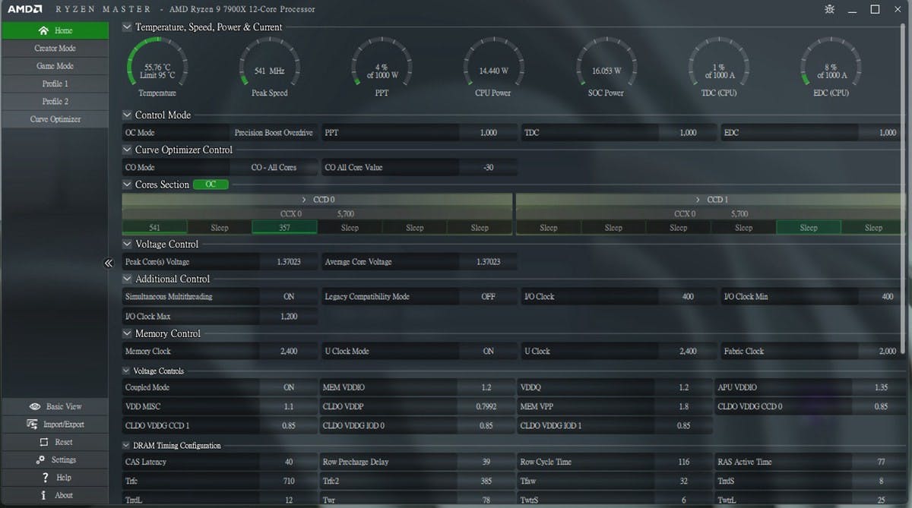Click the Trfc value 710
Image resolution: width=912 pixels, height=508 pixels.
(289, 481)
